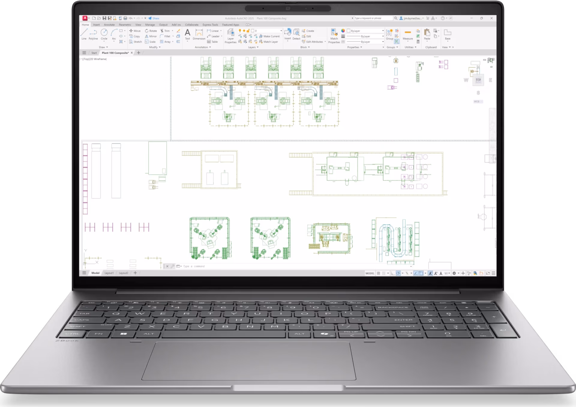Select the Circle tool
Viewport: 576px width, 407px height.
click(x=104, y=34)
